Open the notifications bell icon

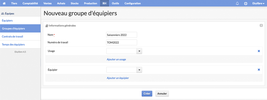point(237,3)
